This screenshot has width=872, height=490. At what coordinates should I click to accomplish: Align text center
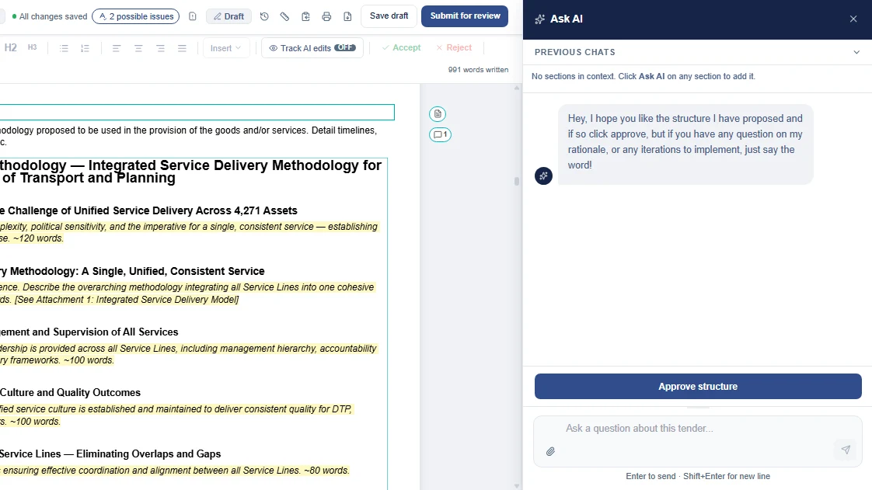click(138, 48)
